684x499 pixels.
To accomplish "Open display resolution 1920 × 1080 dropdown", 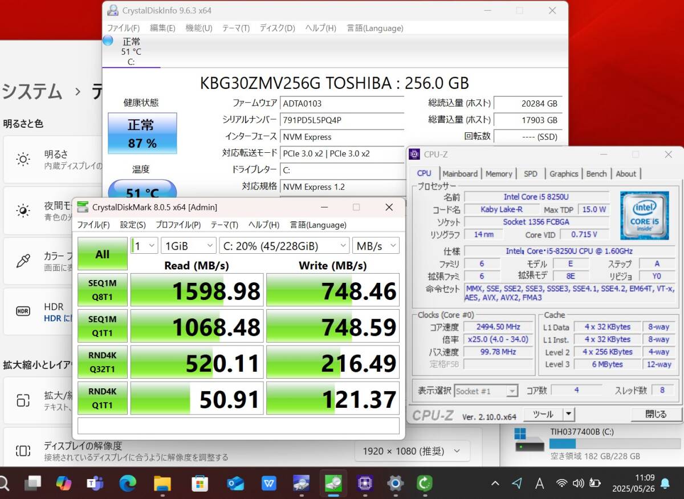I will (412, 451).
